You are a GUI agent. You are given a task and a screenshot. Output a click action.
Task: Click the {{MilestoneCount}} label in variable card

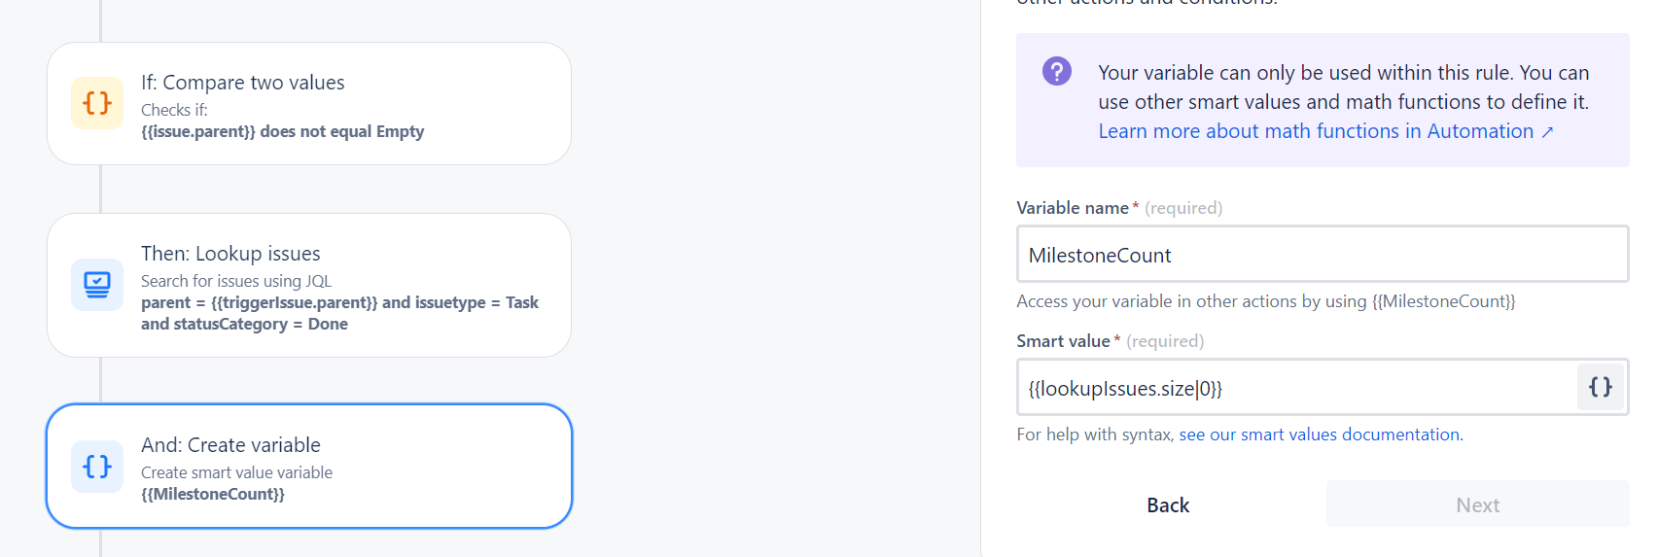(212, 494)
